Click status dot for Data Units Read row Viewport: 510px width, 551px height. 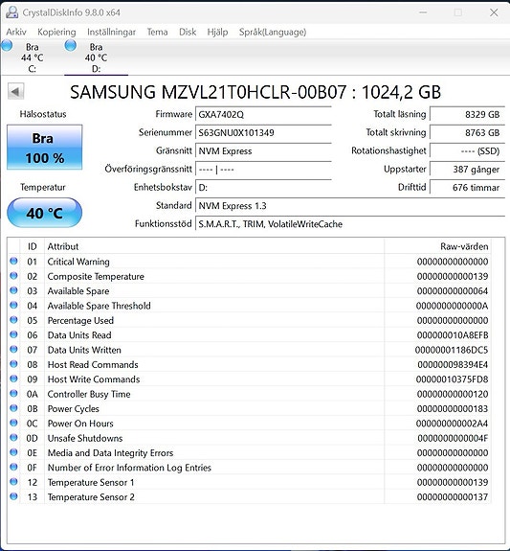pos(13,334)
